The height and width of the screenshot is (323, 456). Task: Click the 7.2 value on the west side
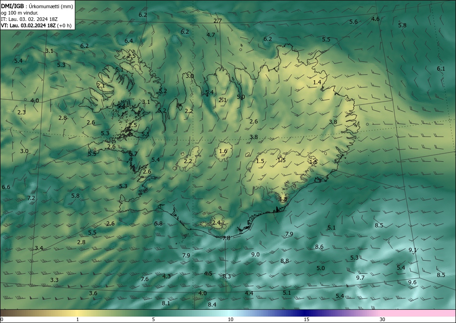pyautogui.click(x=31, y=198)
